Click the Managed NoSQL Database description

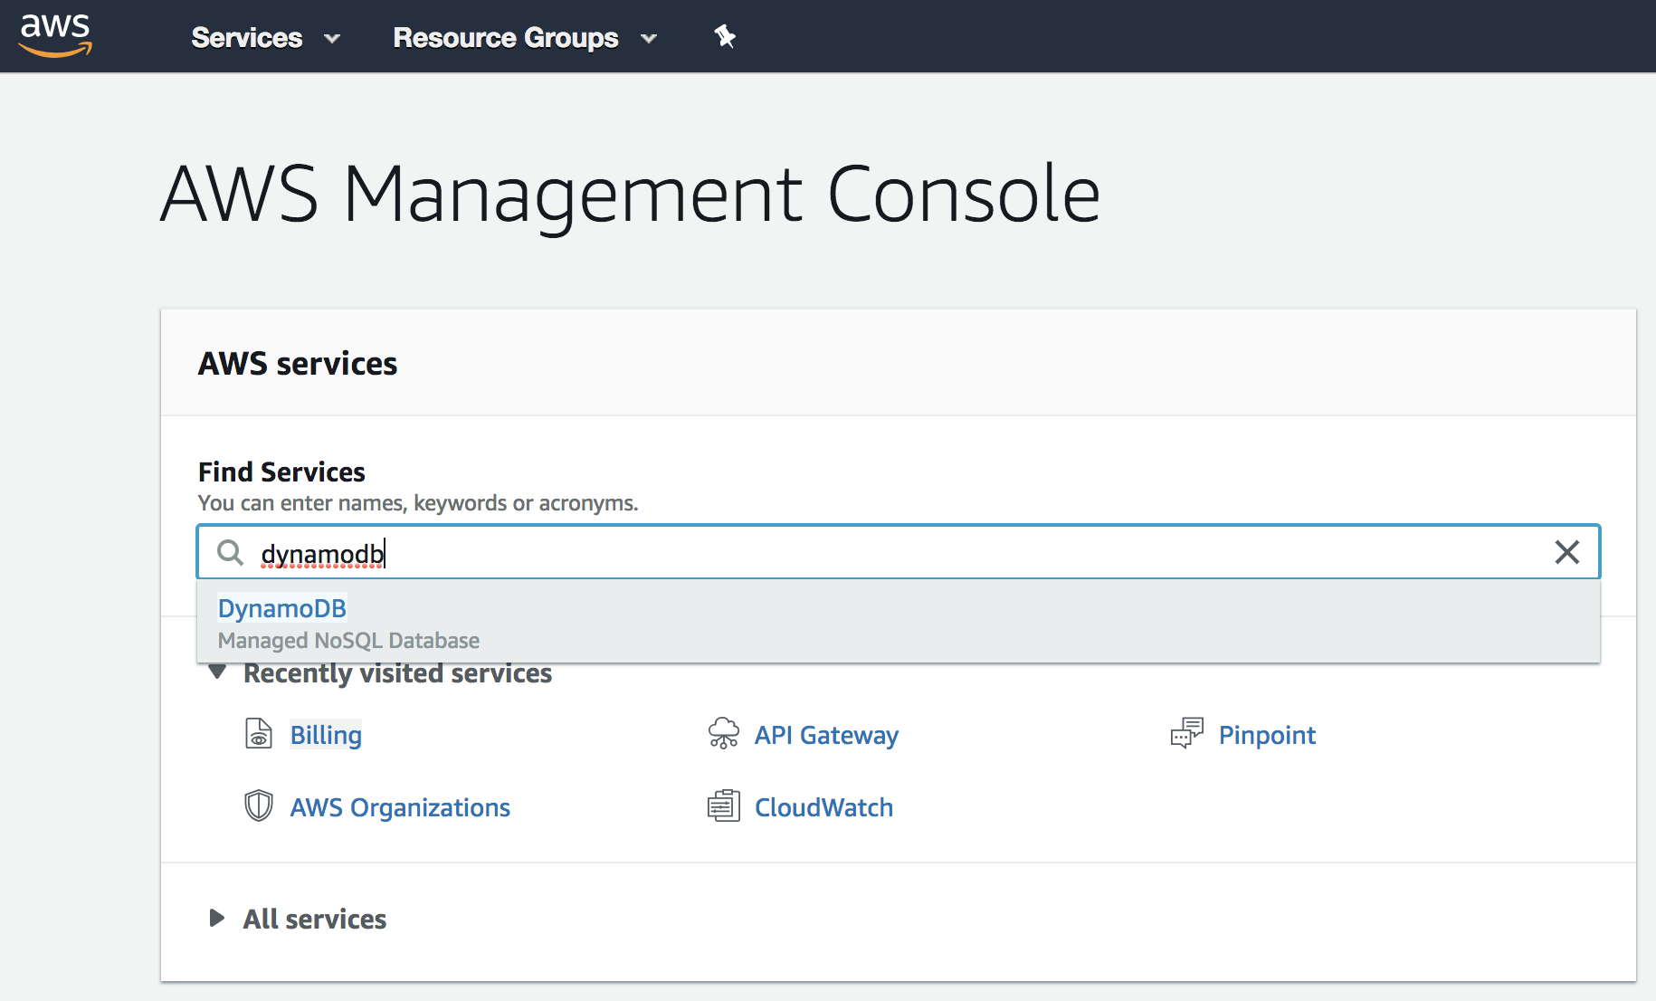coord(348,641)
